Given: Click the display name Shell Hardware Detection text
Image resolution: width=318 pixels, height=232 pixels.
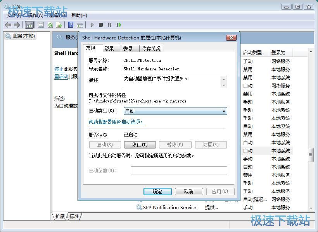Looking at the screenshot, I should 152,69.
